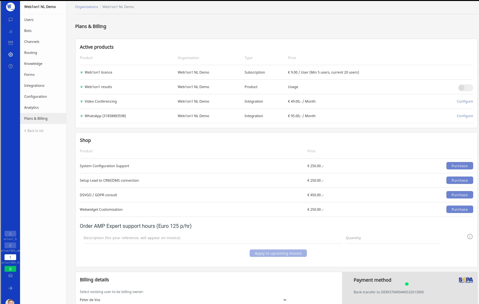Purchase Webwidget Customization
Viewport: 479px width, 304px height.
460,209
